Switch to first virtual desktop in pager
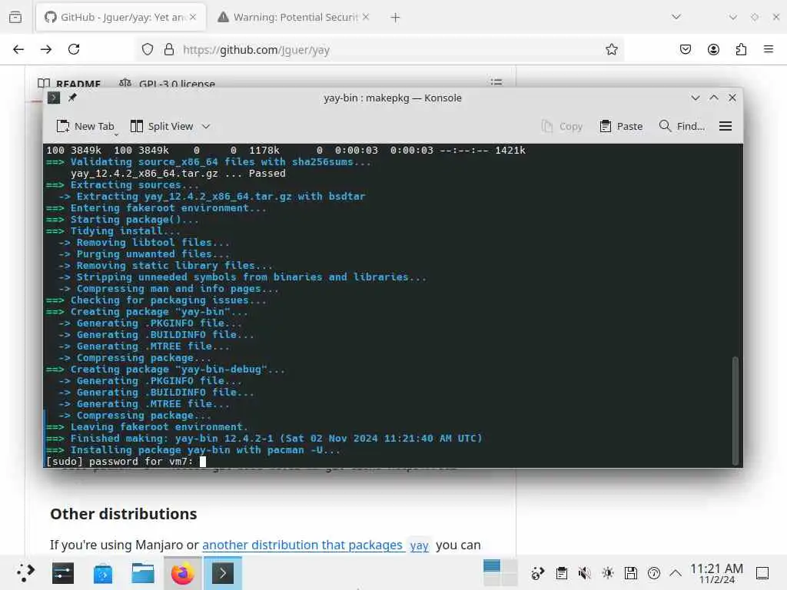Viewport: 787px width, 590px height. [491, 566]
